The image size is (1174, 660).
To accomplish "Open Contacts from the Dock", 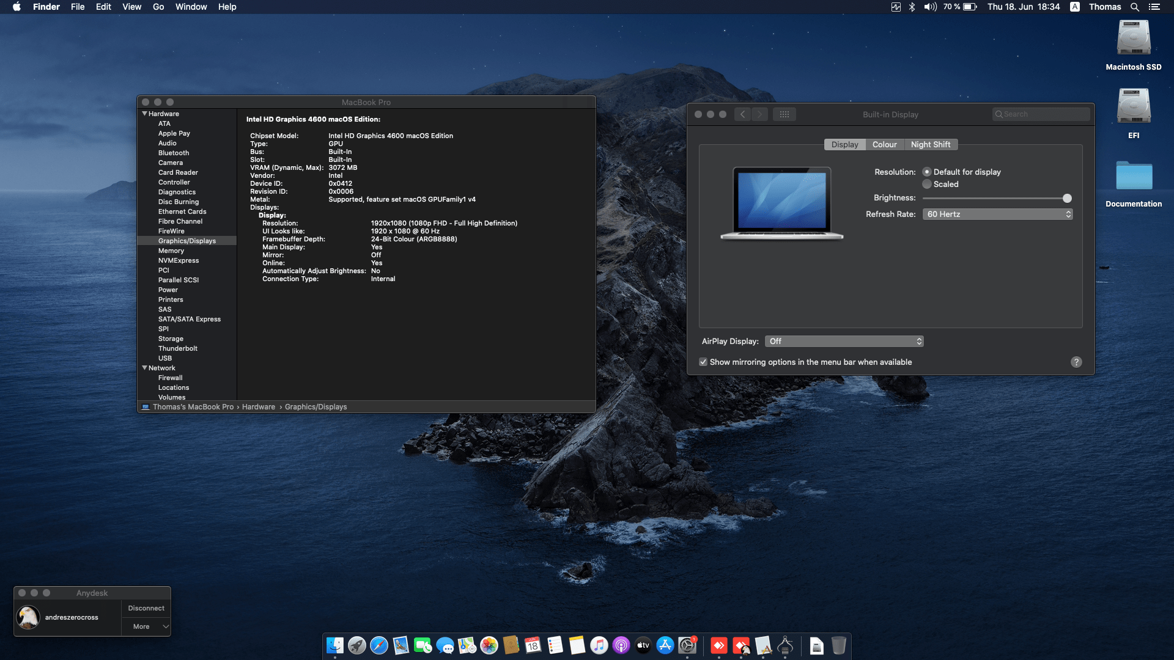I will coord(511,645).
